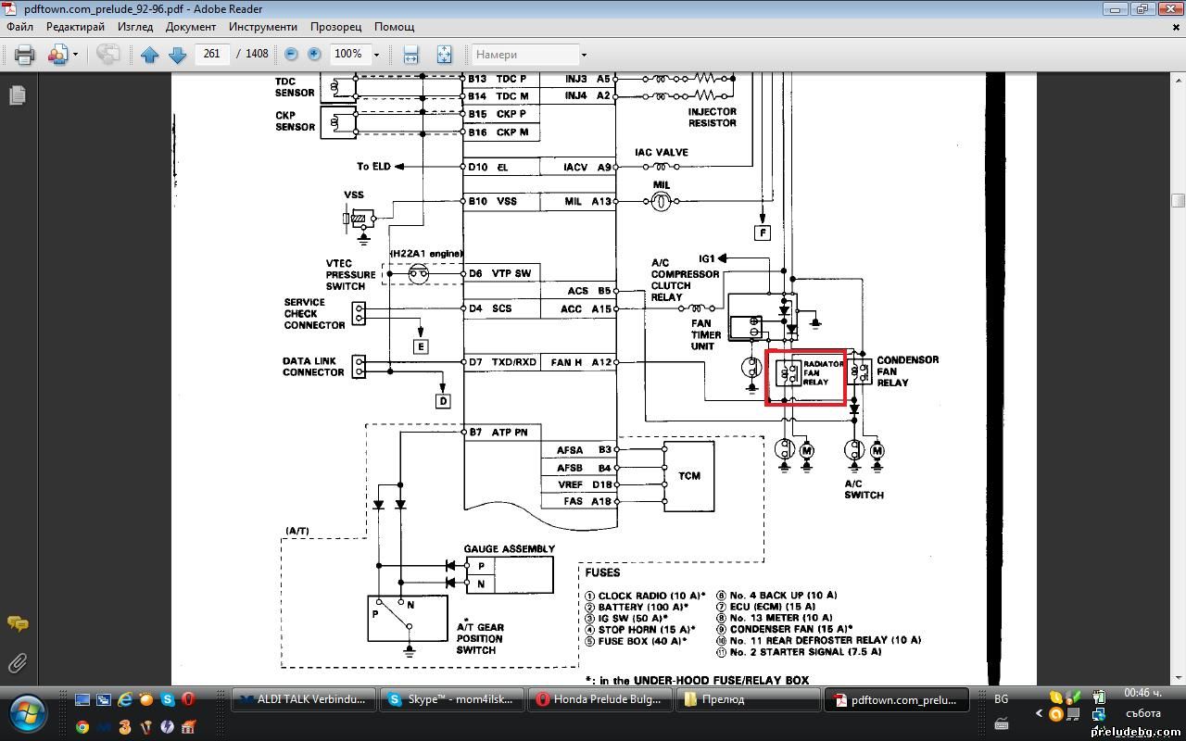Zoom in with the plus button
1186x741 pixels.
(314, 55)
